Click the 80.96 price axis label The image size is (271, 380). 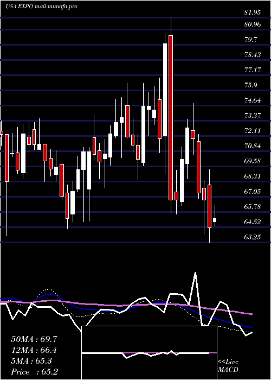coord(253,24)
